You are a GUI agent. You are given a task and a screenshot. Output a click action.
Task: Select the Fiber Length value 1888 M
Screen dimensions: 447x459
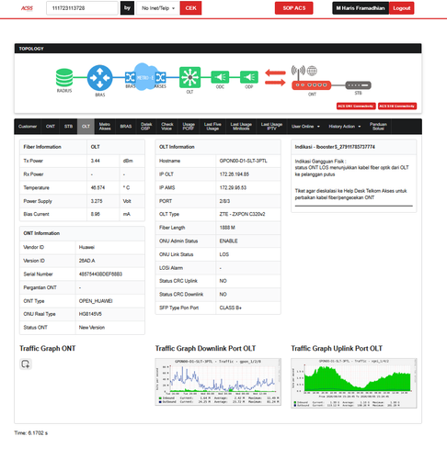click(x=227, y=228)
